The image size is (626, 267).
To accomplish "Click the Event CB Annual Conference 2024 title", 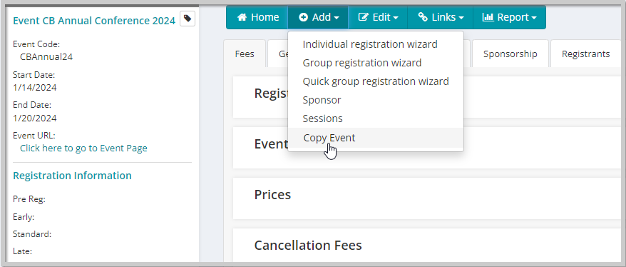I will pyautogui.click(x=94, y=21).
